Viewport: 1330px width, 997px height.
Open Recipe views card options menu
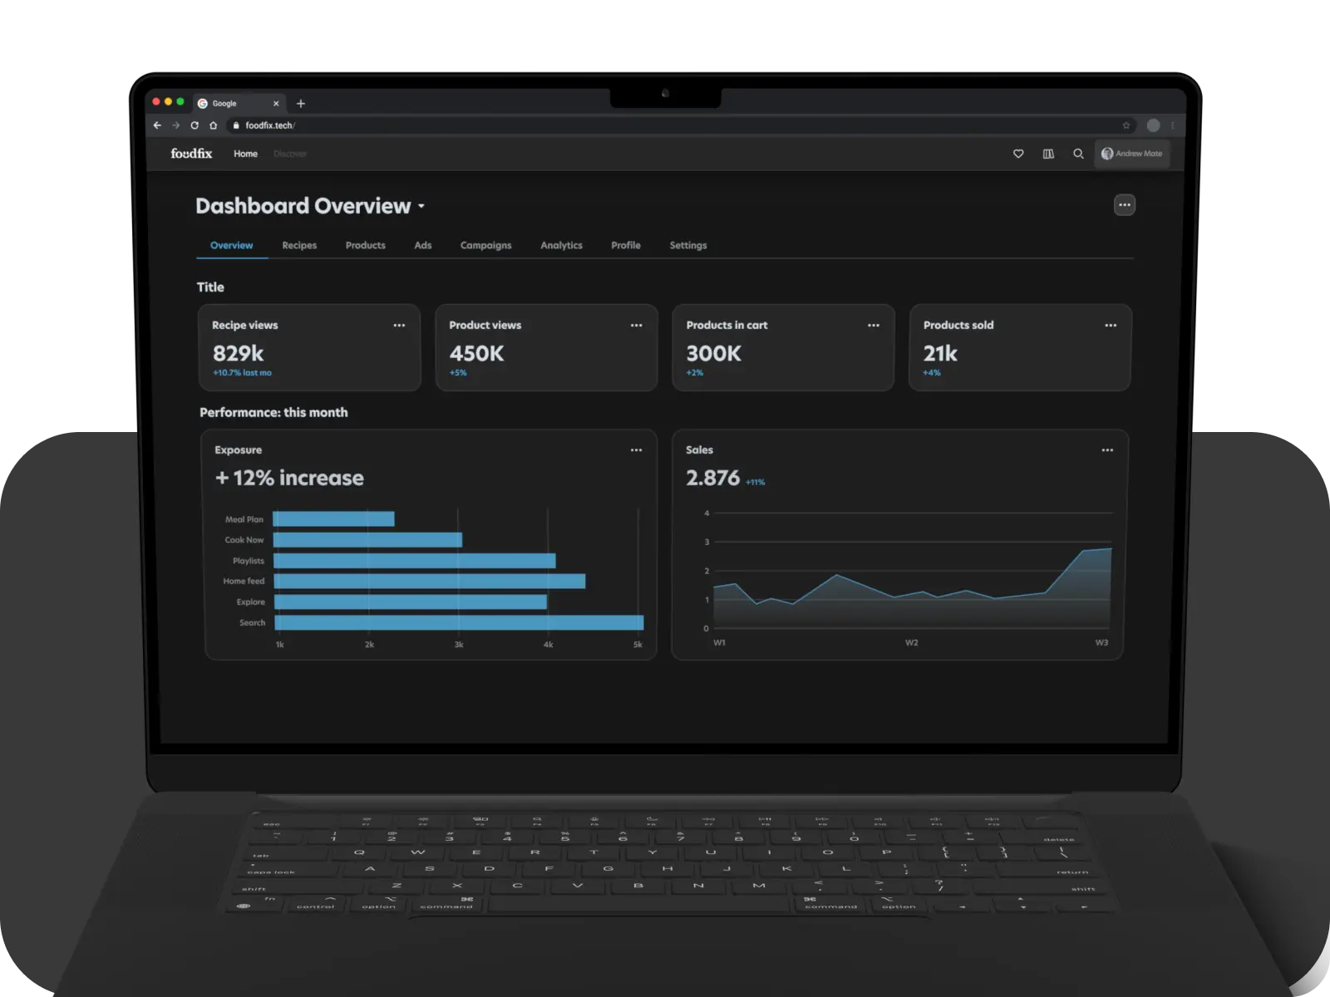[399, 326]
